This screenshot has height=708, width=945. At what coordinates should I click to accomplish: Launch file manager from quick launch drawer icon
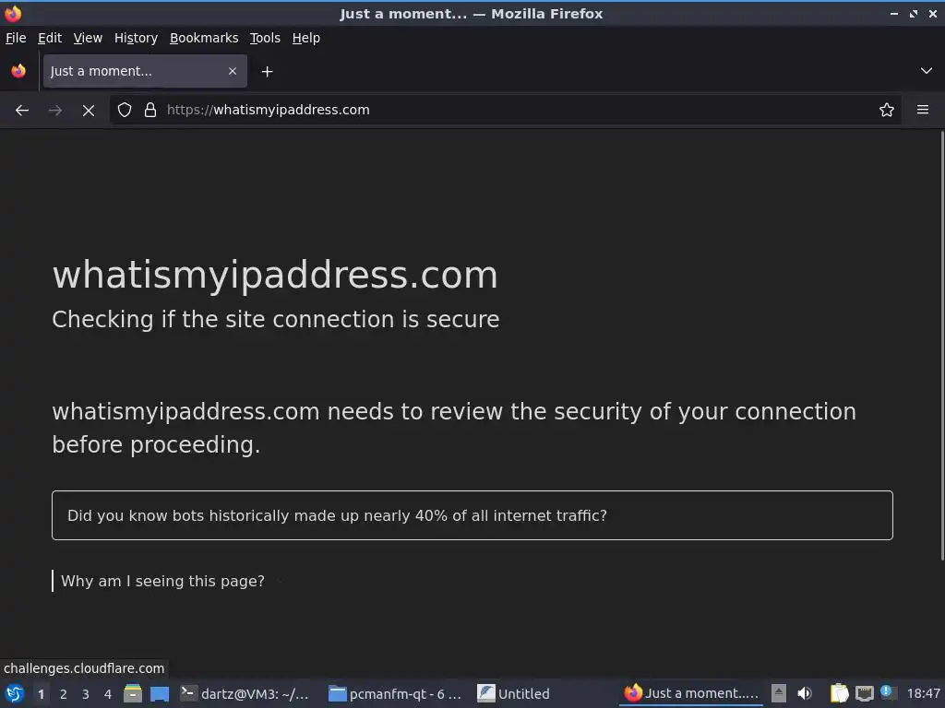[x=133, y=693]
